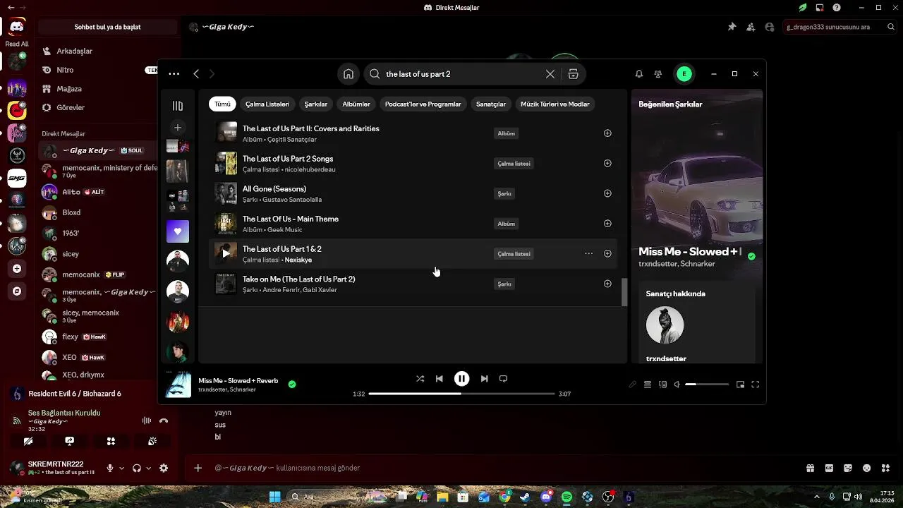The image size is (903, 508).
Task: Seek within song progress bar
Action: [x=462, y=394]
